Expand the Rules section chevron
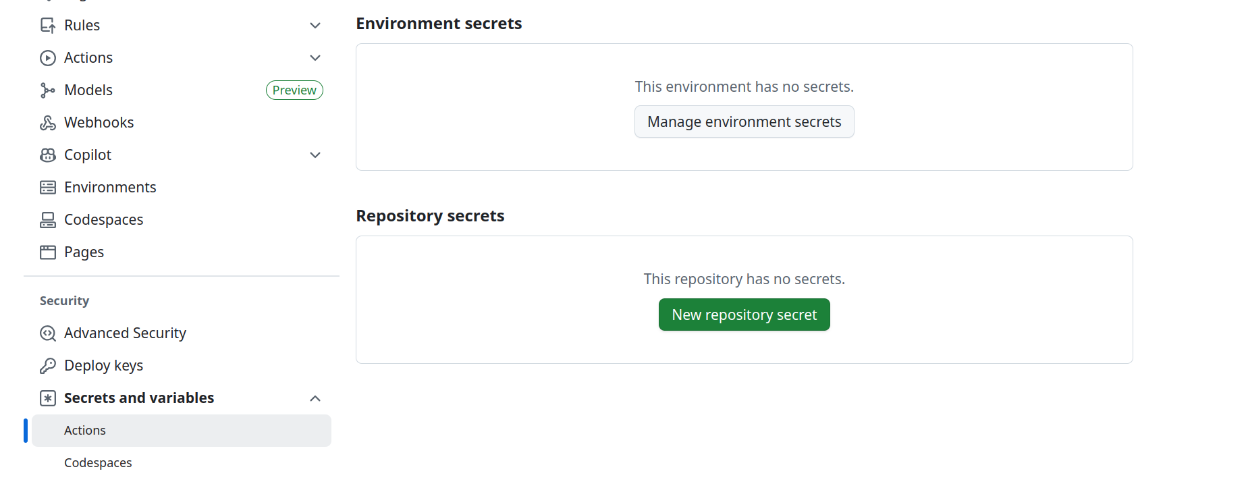The height and width of the screenshot is (488, 1246). click(x=315, y=26)
